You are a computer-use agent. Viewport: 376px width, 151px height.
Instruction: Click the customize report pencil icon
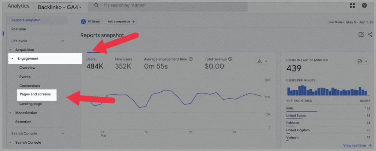pos(361,34)
